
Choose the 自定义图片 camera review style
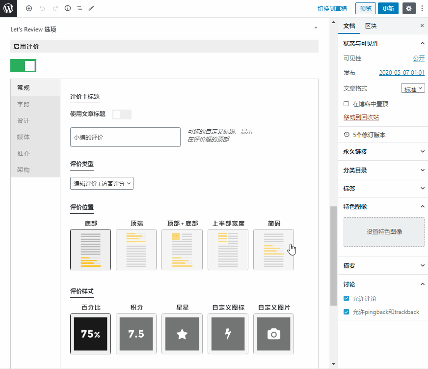tap(273, 334)
